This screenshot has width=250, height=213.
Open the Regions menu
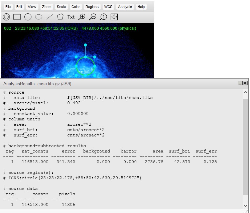[92, 7]
